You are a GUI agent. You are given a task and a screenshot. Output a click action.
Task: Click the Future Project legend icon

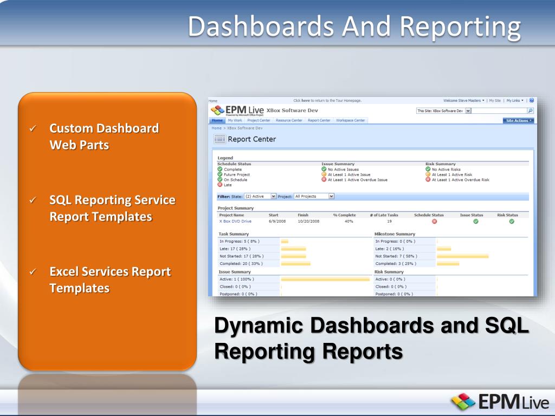pos(220,174)
